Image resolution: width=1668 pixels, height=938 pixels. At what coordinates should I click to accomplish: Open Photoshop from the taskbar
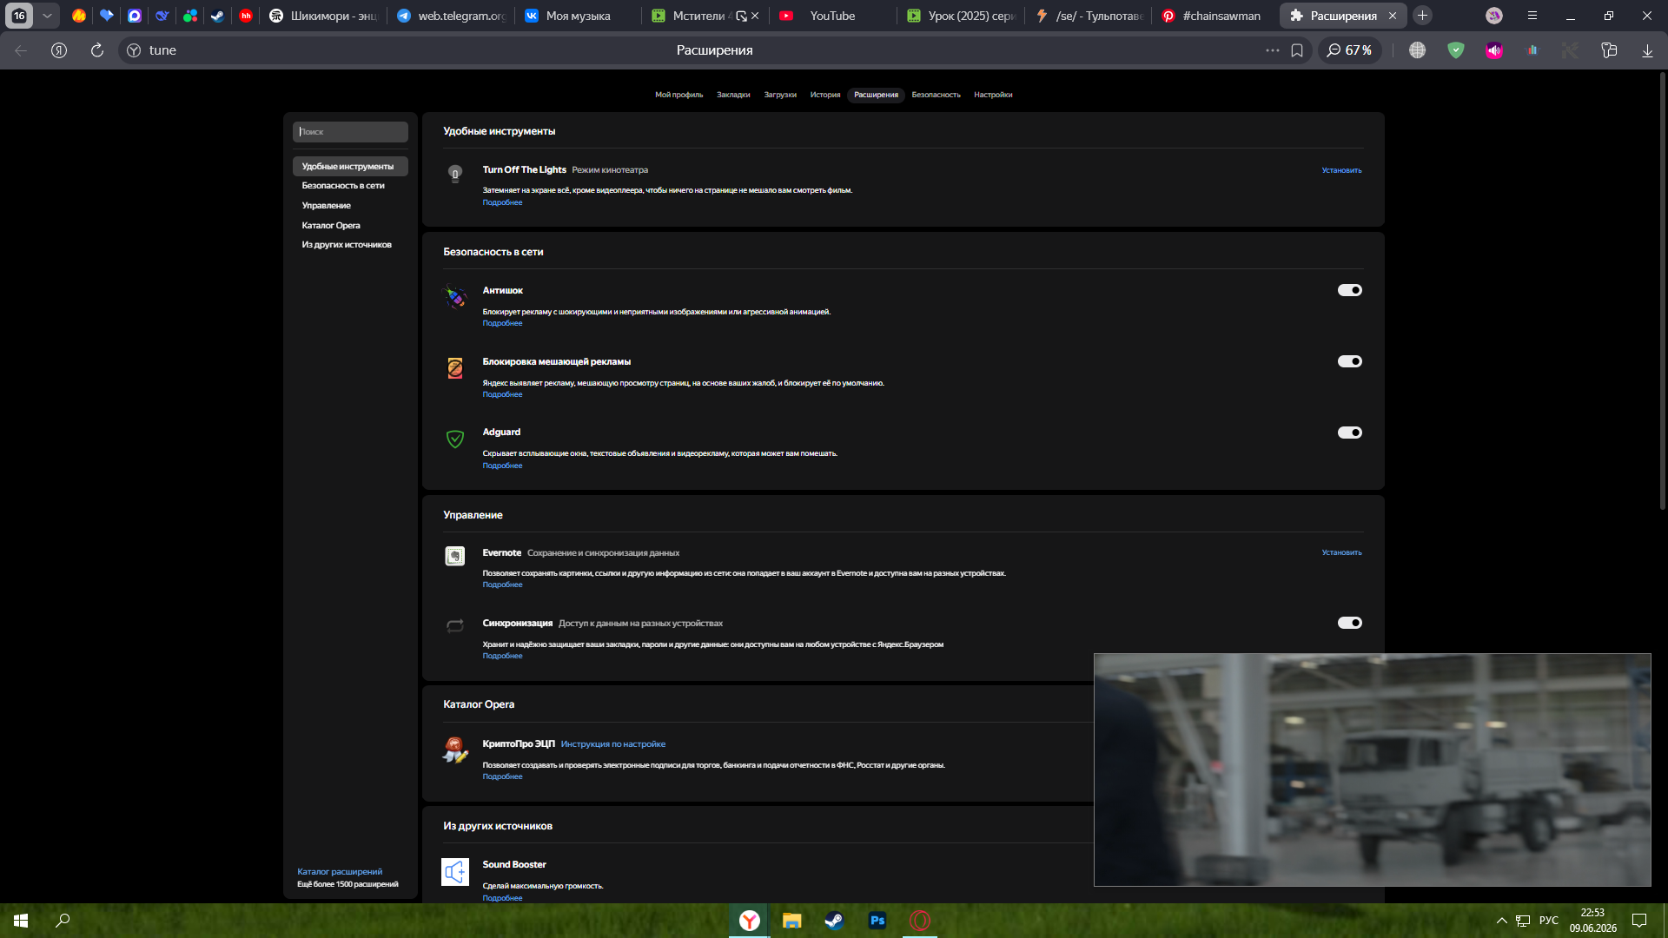(877, 921)
